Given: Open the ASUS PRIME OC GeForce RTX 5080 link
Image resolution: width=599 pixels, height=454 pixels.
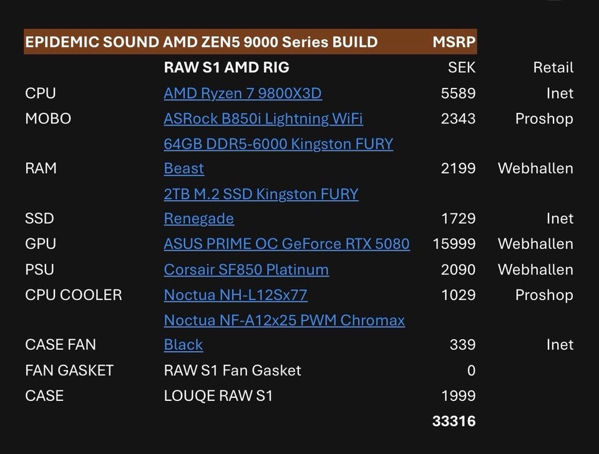Looking at the screenshot, I should (286, 244).
